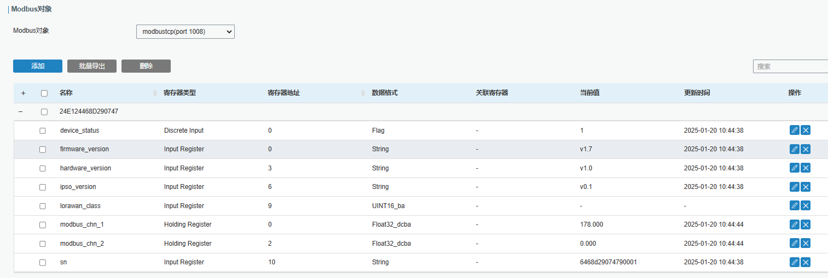Viewport: 828px width, 278px height.
Task: Click the 搜索 search input field
Action: 791,66
